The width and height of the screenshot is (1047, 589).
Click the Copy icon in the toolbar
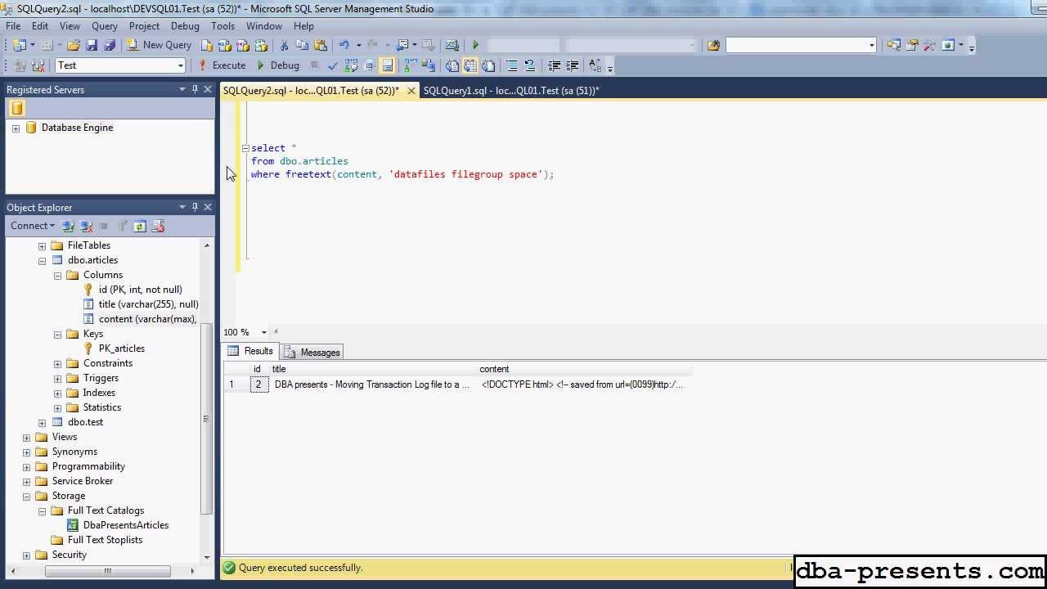(x=302, y=45)
